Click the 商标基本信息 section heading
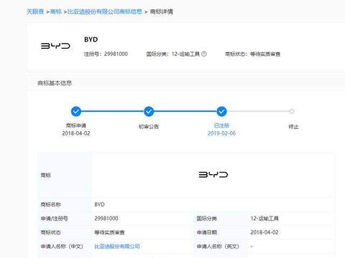Image resolution: width=345 pixels, height=258 pixels. click(x=55, y=83)
